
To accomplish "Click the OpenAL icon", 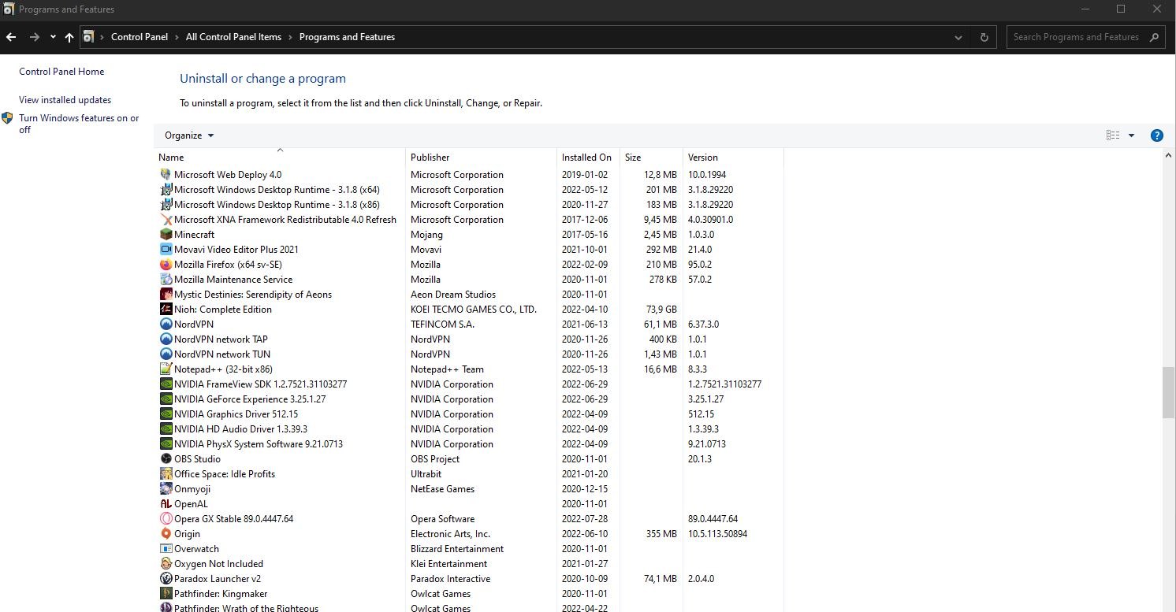I will pyautogui.click(x=166, y=504).
